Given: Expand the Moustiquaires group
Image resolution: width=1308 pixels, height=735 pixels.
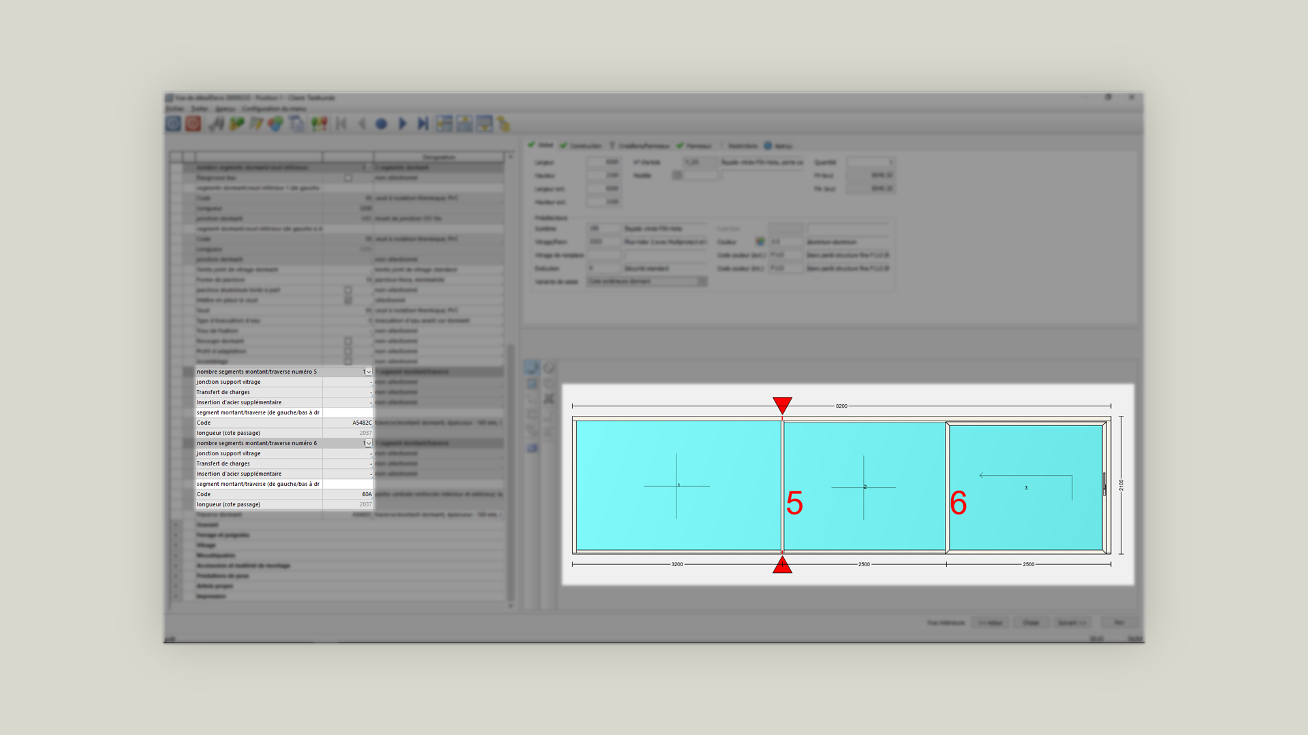Looking at the screenshot, I should [176, 555].
